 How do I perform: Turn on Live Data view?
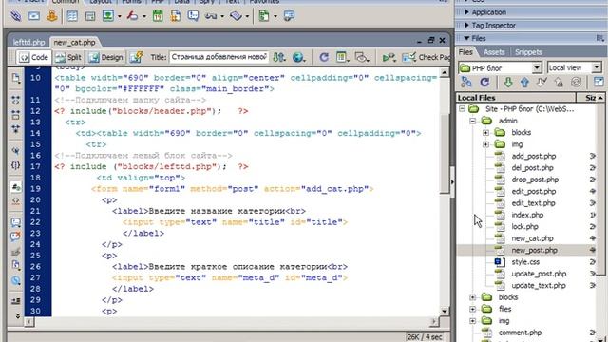(136, 57)
